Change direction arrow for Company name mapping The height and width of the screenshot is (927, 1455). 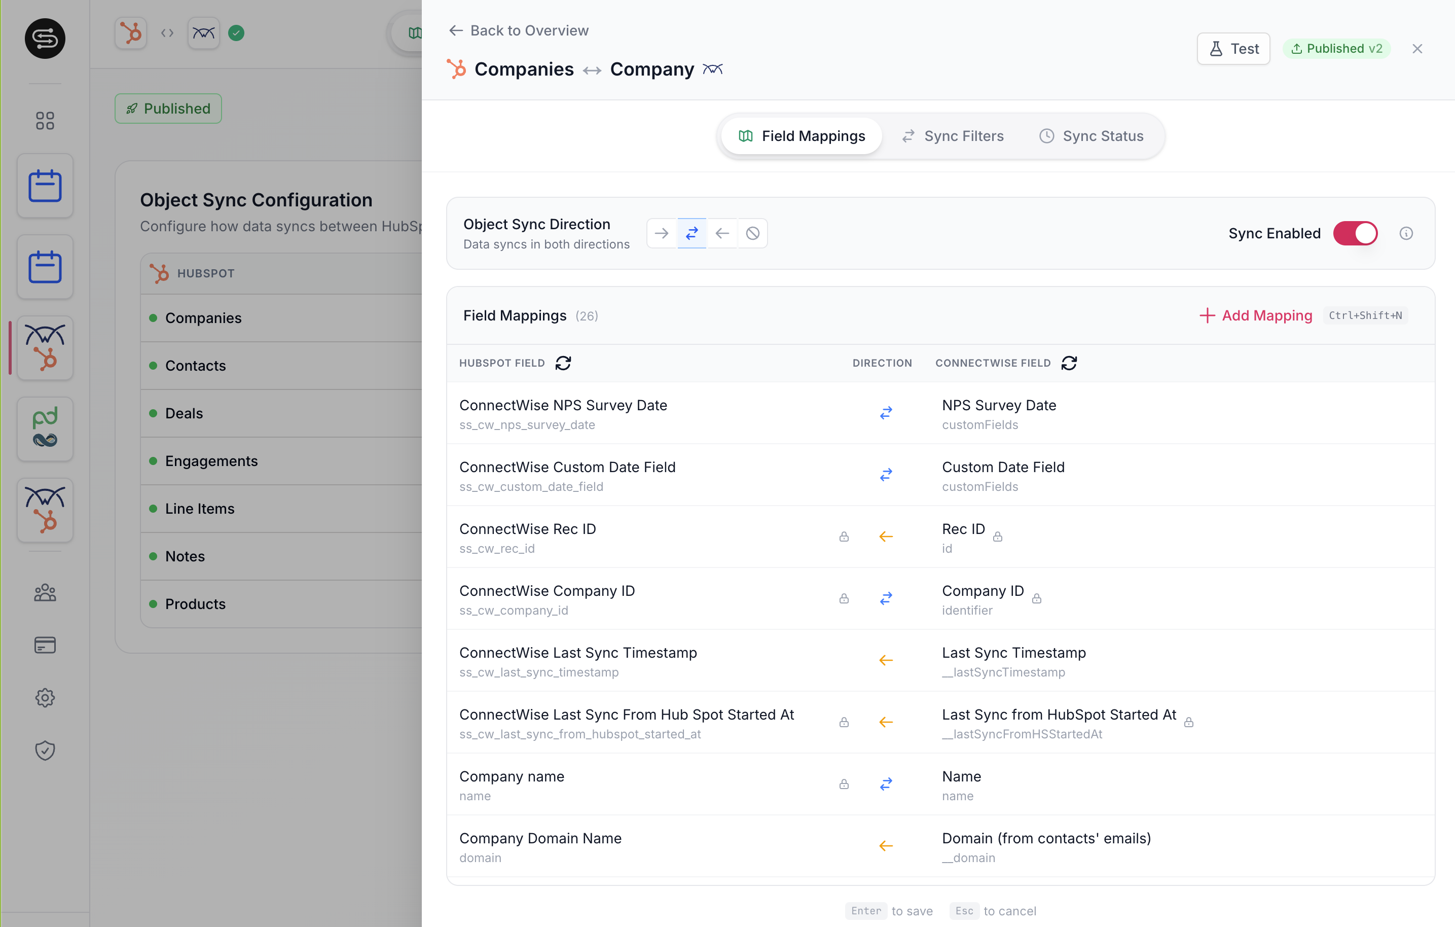[x=886, y=785]
